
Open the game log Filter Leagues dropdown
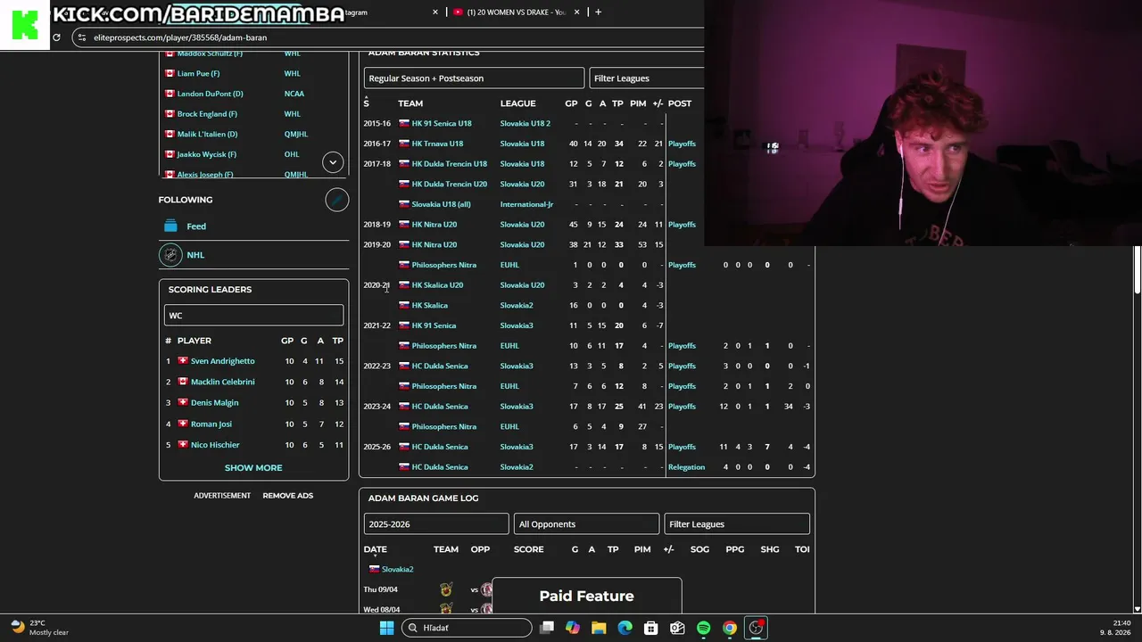pos(737,524)
